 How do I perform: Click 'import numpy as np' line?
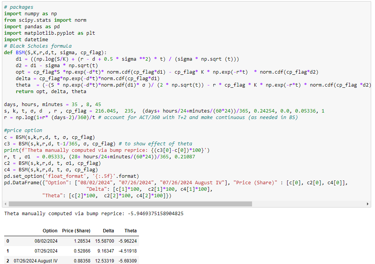coord(31,14)
